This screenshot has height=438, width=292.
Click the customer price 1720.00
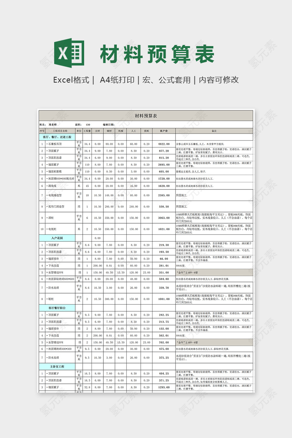(164, 179)
